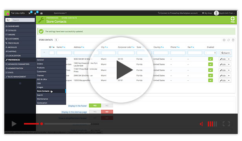Open the Quick Access dropdown

pyautogui.click(x=60, y=13)
